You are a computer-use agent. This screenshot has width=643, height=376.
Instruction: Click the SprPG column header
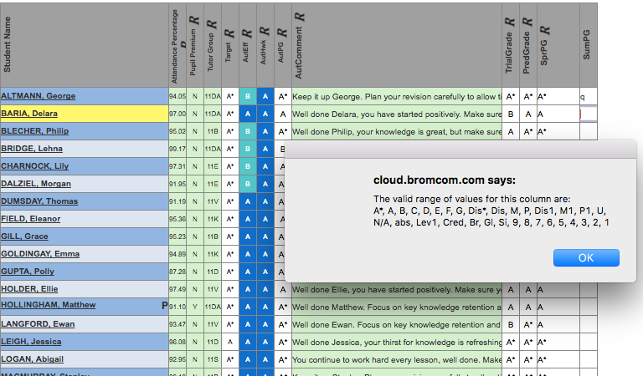pos(558,45)
